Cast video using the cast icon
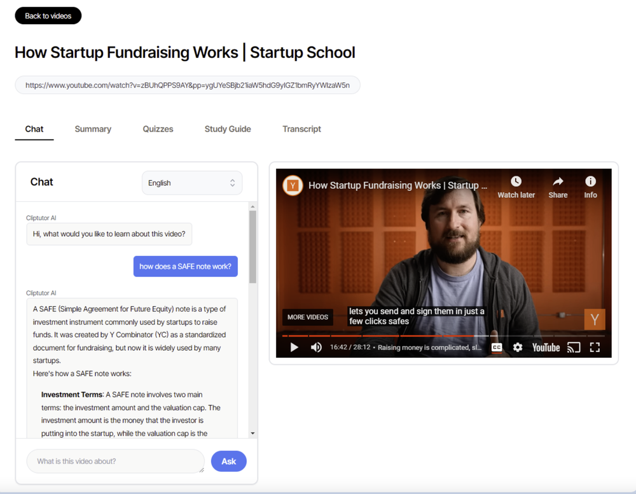The width and height of the screenshot is (636, 494). [574, 348]
